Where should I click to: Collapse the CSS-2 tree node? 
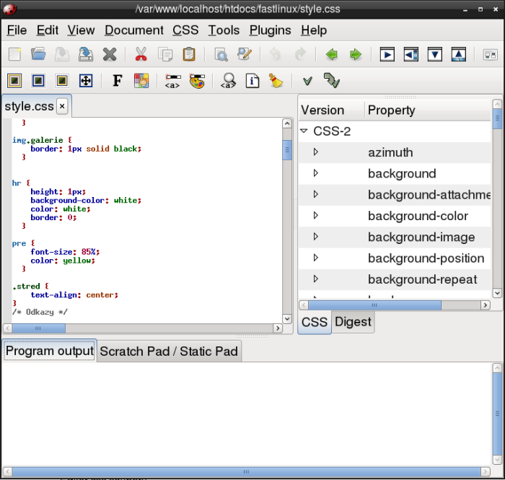pyautogui.click(x=304, y=131)
